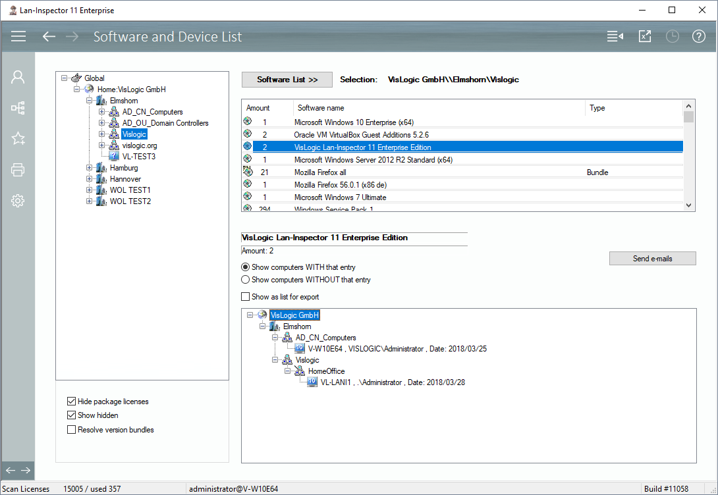Enable Resolve version bundles checkbox

click(71, 430)
